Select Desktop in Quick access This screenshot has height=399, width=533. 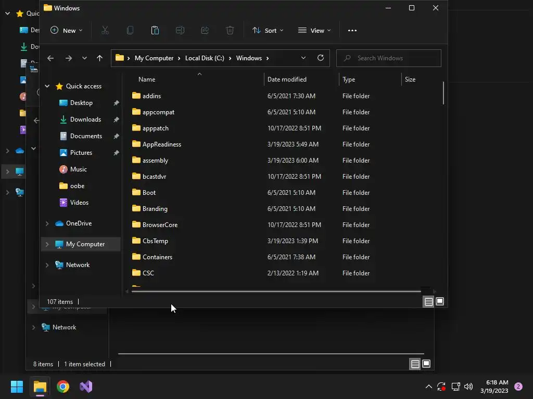(81, 103)
